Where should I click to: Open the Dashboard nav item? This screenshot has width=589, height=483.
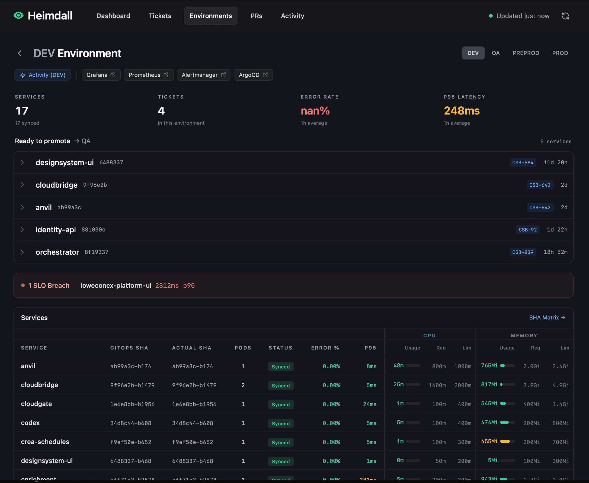(113, 16)
